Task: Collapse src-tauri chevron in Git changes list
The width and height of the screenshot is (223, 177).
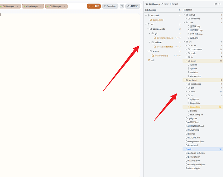Action: tap(146, 15)
